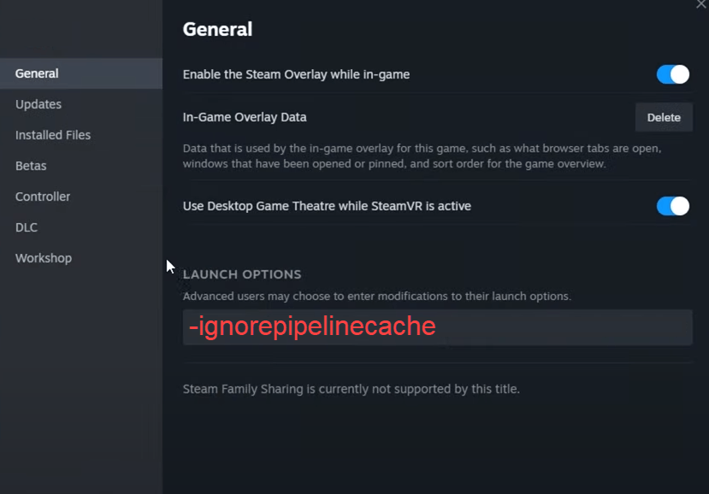Go to the Betas tab

[31, 166]
